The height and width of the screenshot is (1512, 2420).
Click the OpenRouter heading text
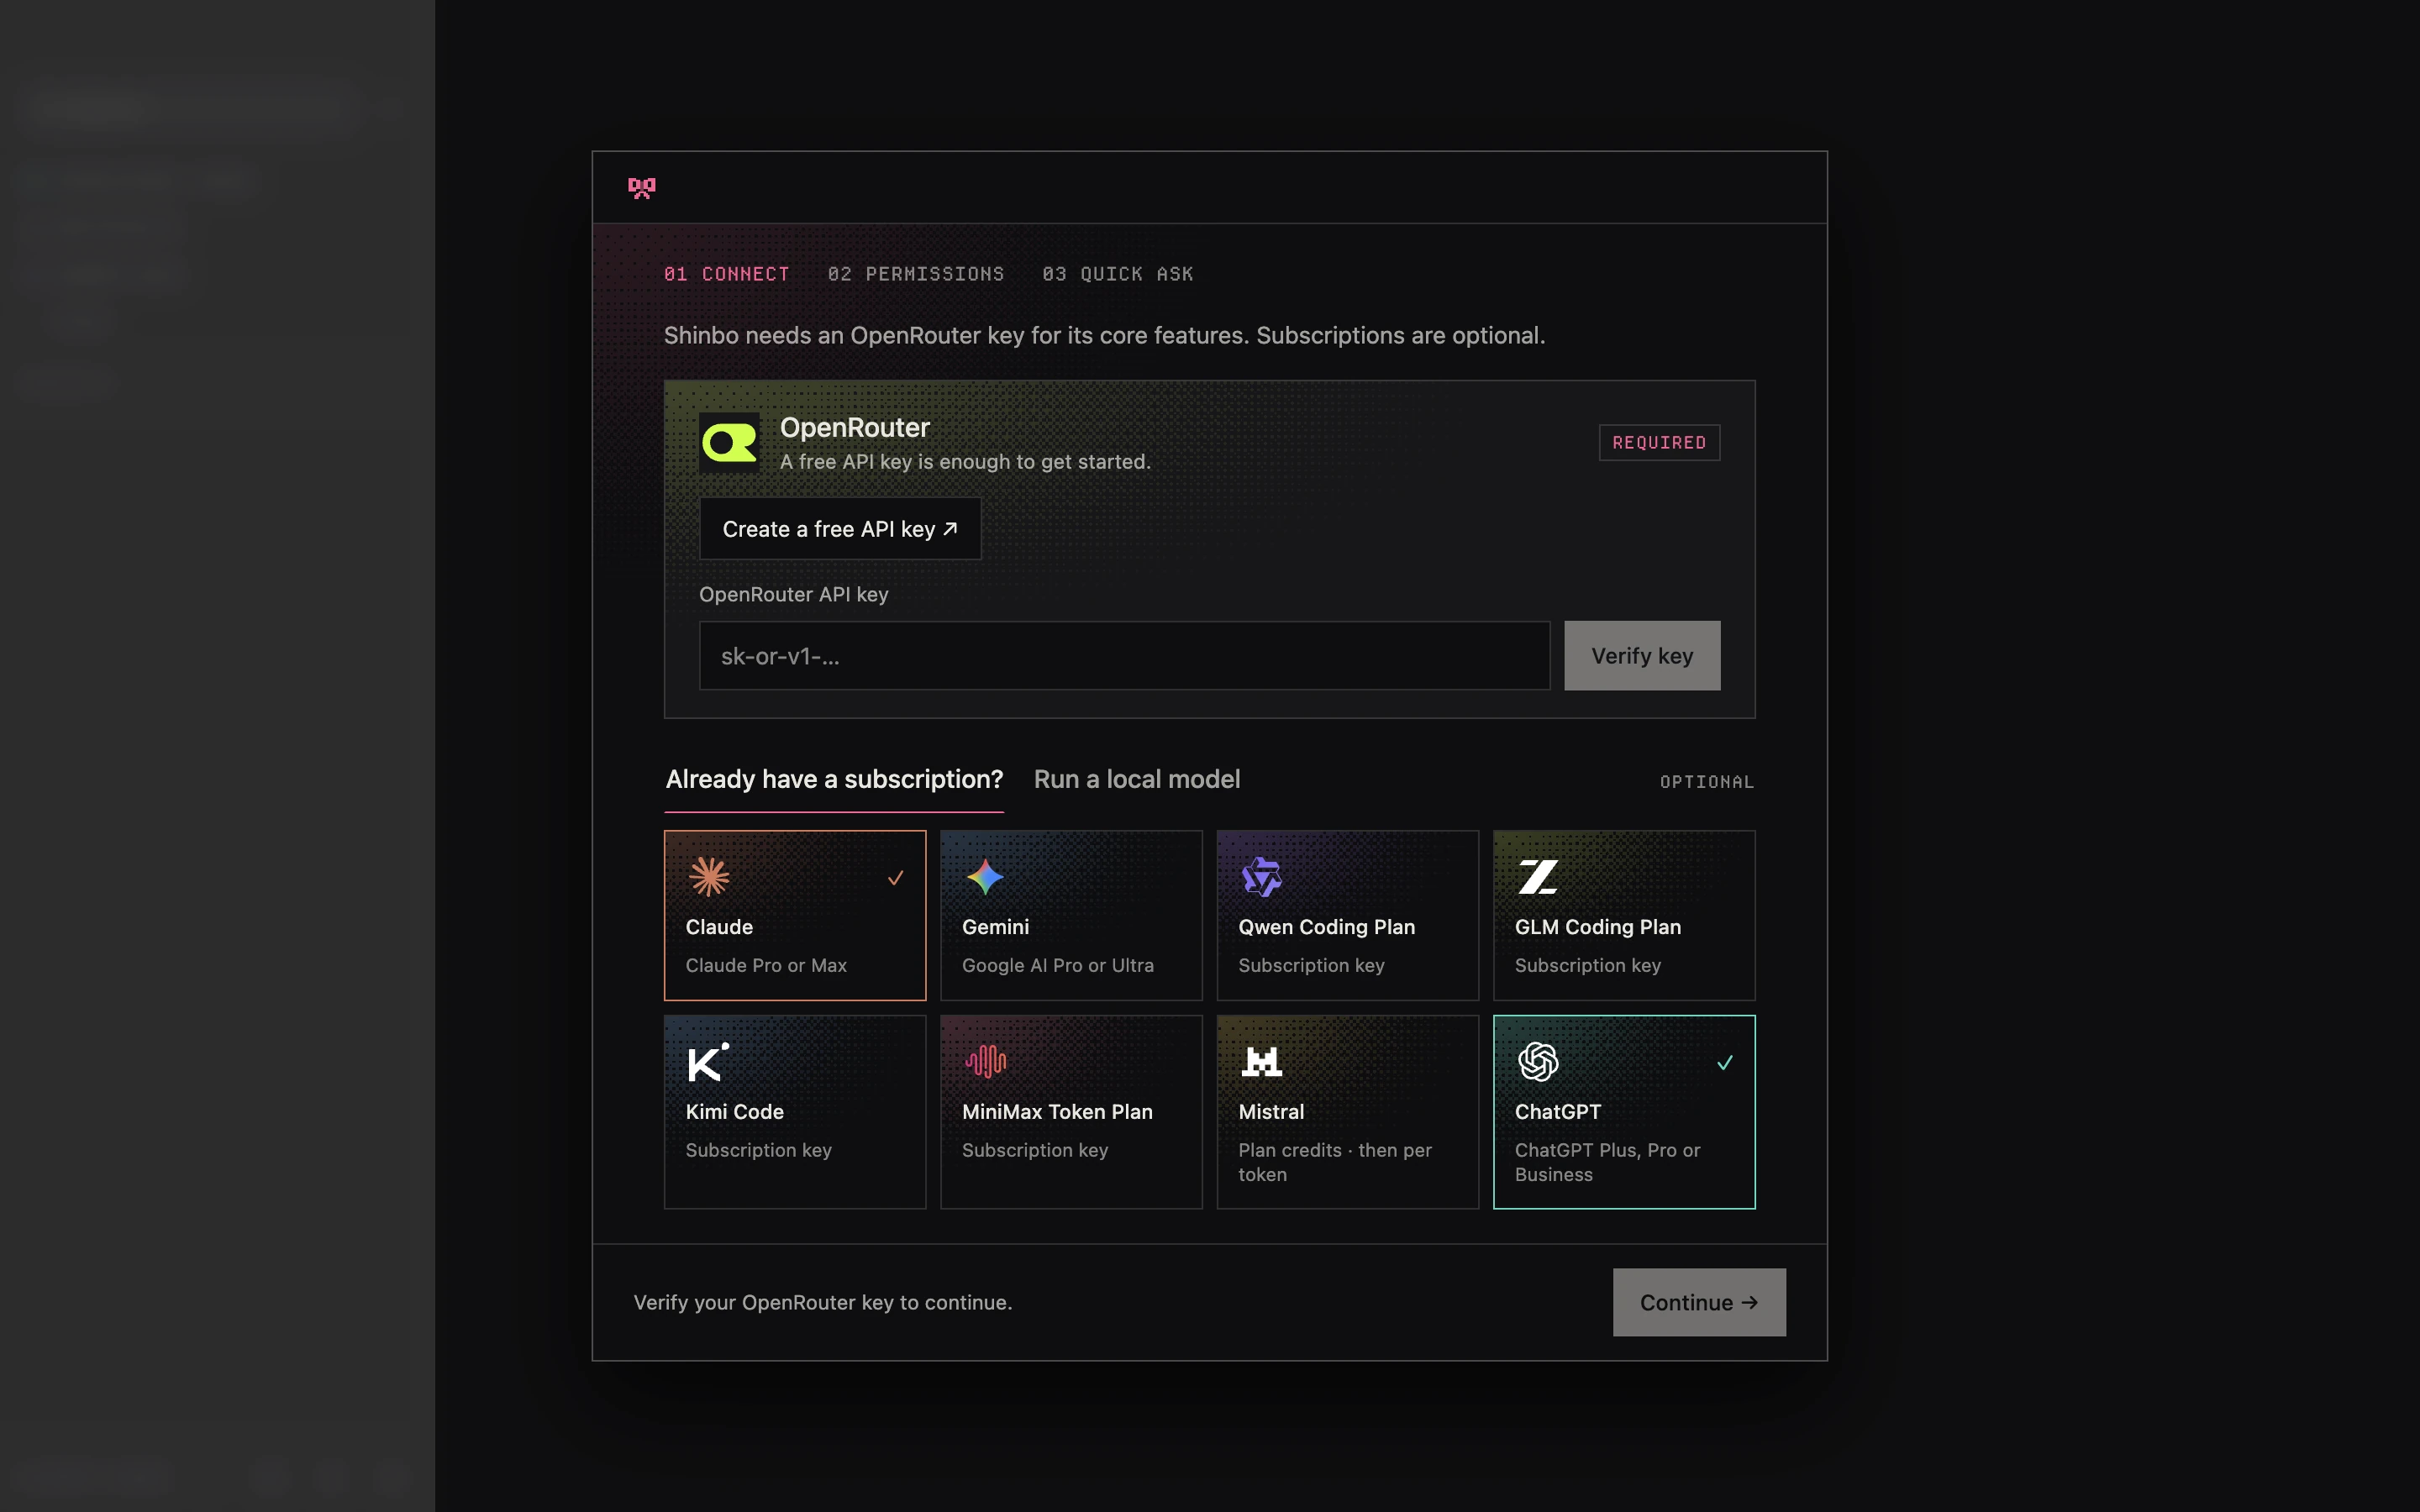click(x=855, y=427)
